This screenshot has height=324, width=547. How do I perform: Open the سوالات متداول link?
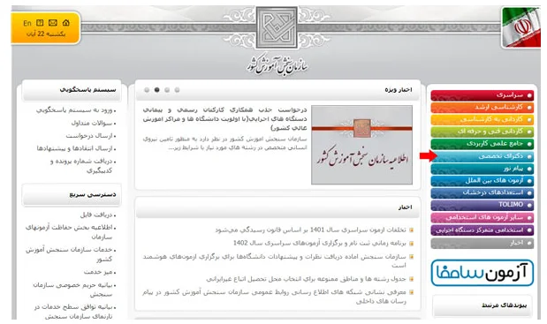point(92,123)
